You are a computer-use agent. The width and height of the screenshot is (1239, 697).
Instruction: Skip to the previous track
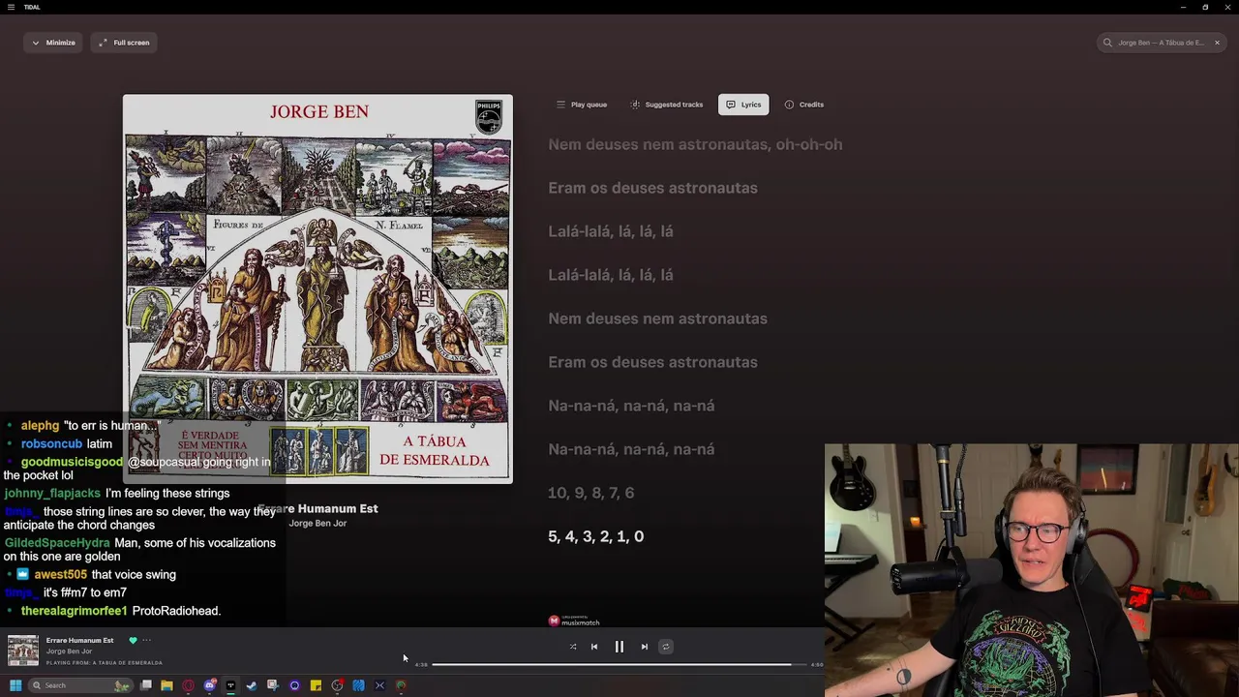point(594,647)
